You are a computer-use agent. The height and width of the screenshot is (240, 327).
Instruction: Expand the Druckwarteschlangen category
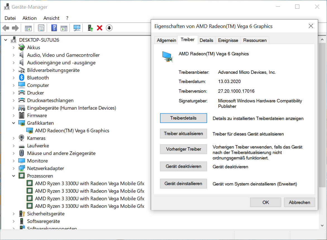point(14,100)
